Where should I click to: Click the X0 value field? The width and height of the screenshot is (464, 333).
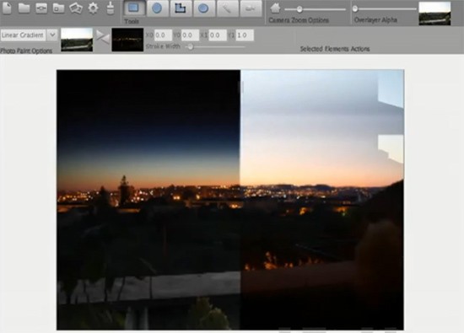point(163,35)
